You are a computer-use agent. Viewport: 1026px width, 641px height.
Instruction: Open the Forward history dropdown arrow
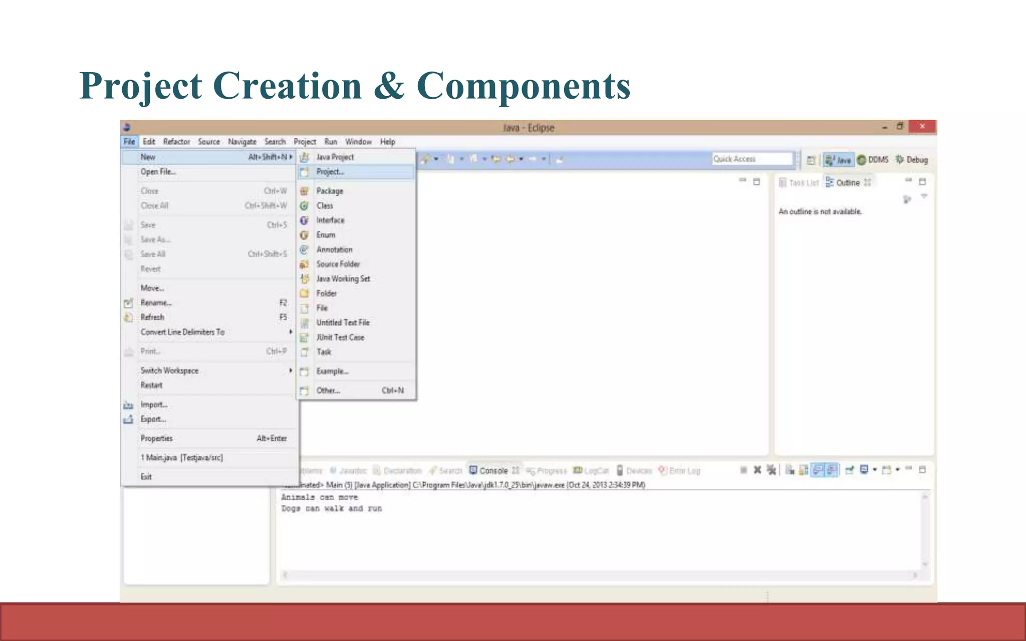[x=544, y=159]
